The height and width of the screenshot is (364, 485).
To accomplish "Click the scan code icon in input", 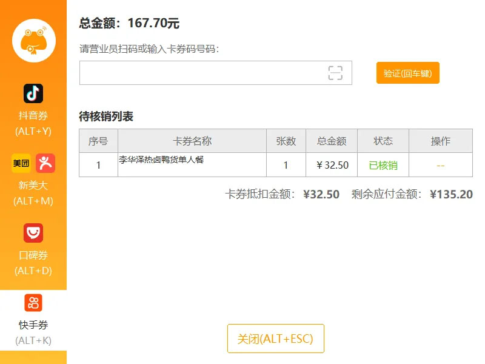I will [335, 73].
